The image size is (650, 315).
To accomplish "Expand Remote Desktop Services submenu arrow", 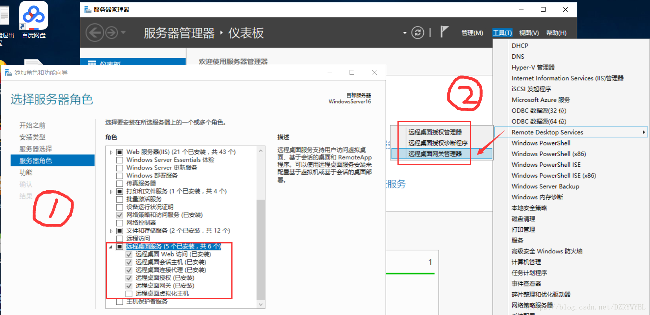I will click(x=644, y=132).
